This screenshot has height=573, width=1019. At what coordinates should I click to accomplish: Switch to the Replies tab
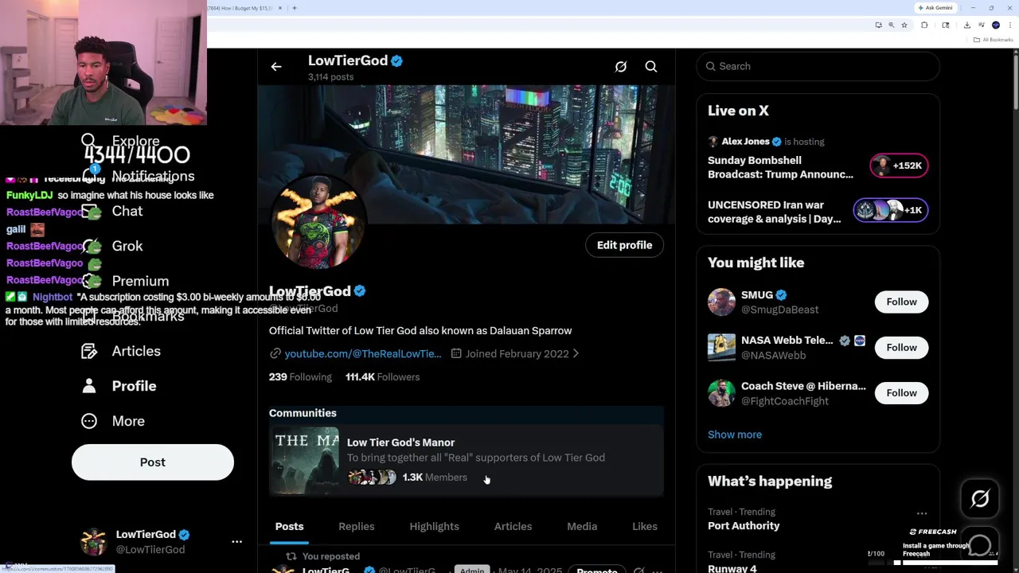point(356,527)
